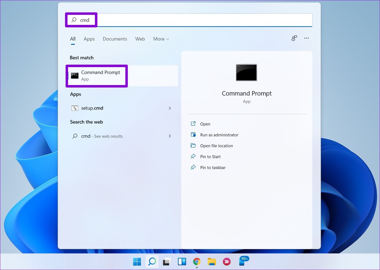Click the setup.cmd file icon in Apps results
Screen dimensions: 380x270
[x=75, y=108]
